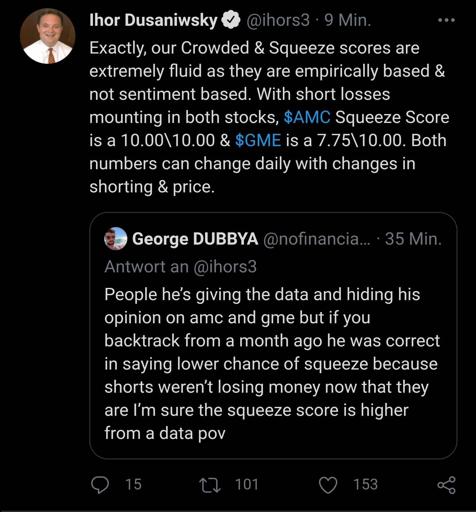The height and width of the screenshot is (512, 476).
Task: Click the $AMC cashtag link
Action: (x=307, y=117)
